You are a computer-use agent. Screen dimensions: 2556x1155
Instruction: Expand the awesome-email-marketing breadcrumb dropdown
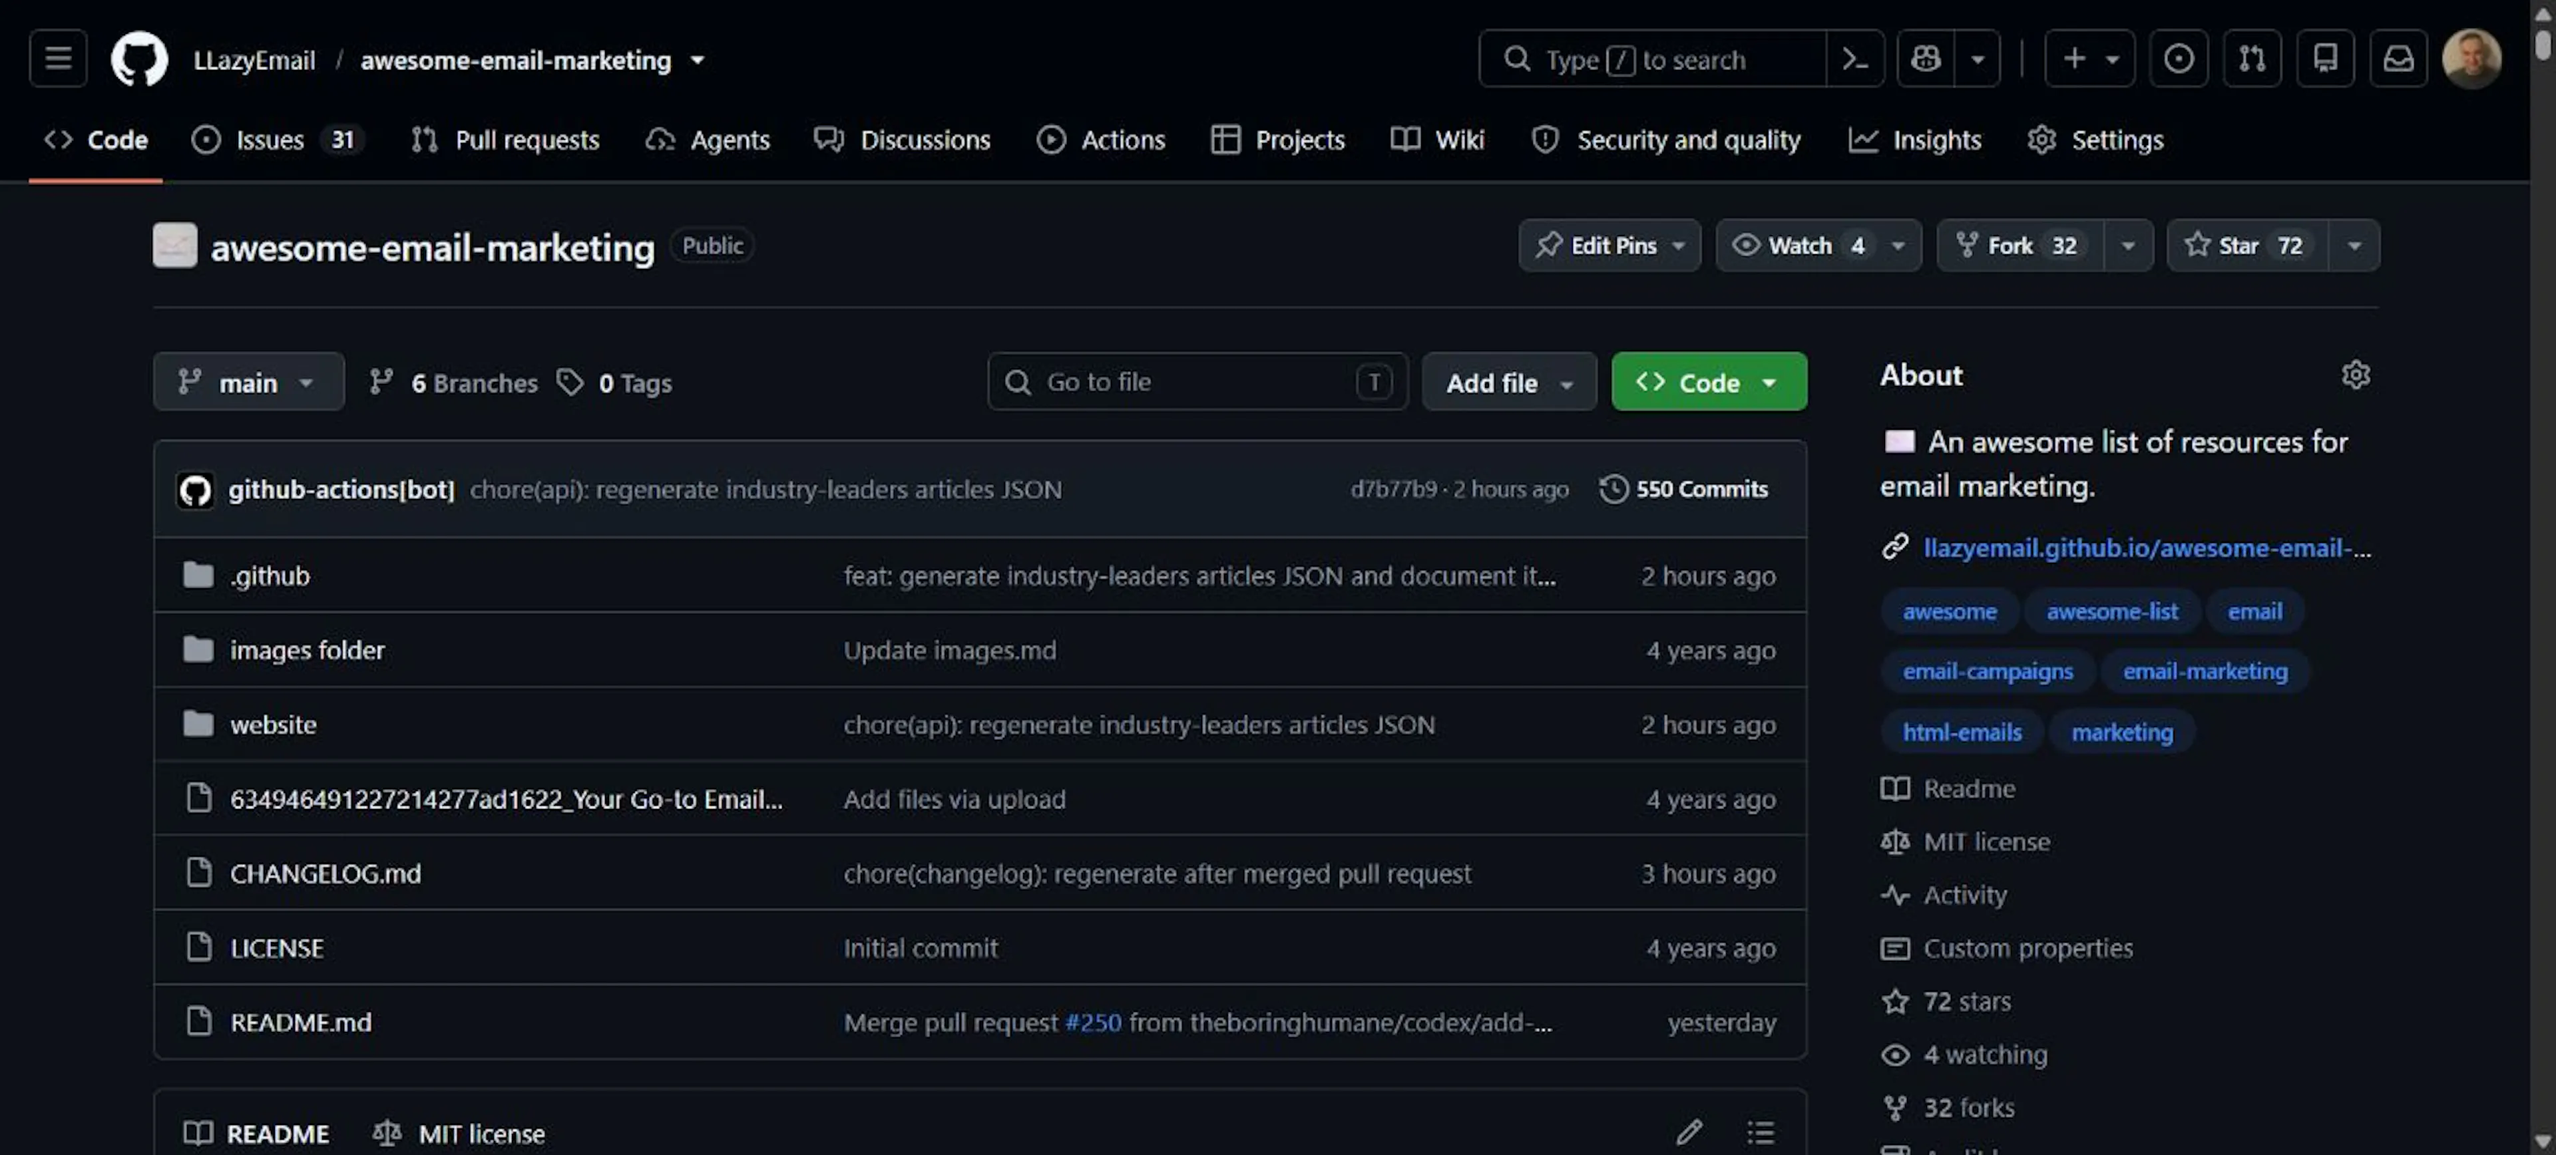click(x=698, y=59)
